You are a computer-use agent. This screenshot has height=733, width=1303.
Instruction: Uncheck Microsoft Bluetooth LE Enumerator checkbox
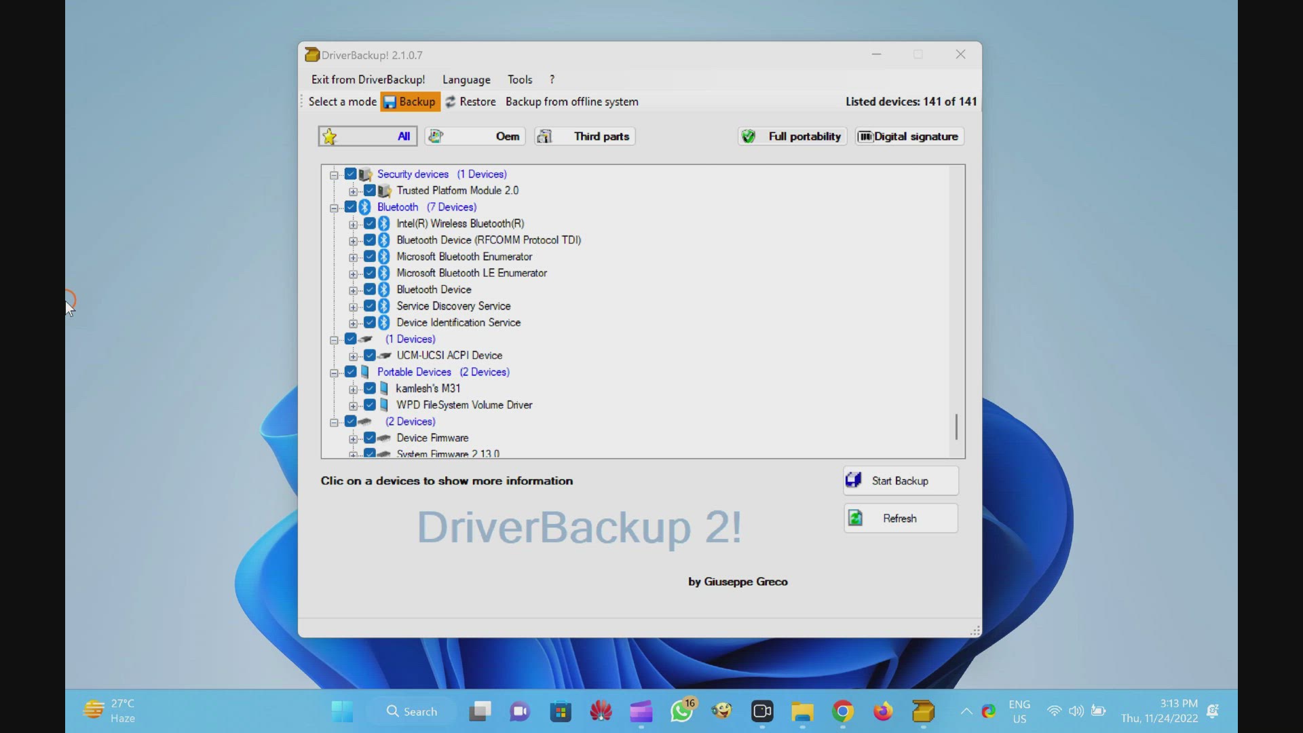[370, 273]
